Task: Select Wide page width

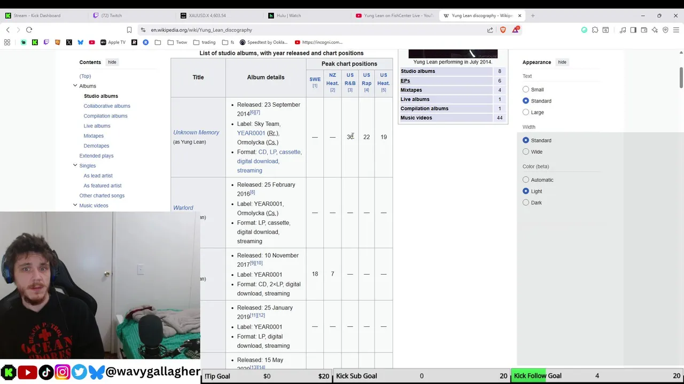Action: click(x=526, y=151)
